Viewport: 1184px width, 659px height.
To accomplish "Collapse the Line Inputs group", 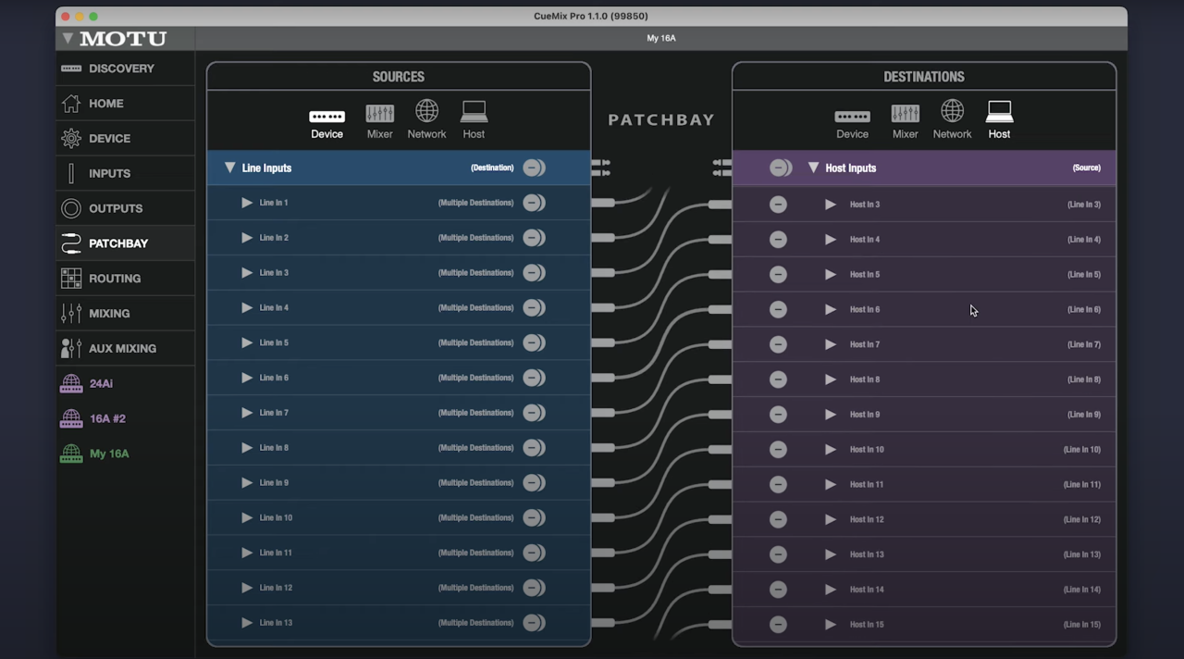I will [x=230, y=168].
